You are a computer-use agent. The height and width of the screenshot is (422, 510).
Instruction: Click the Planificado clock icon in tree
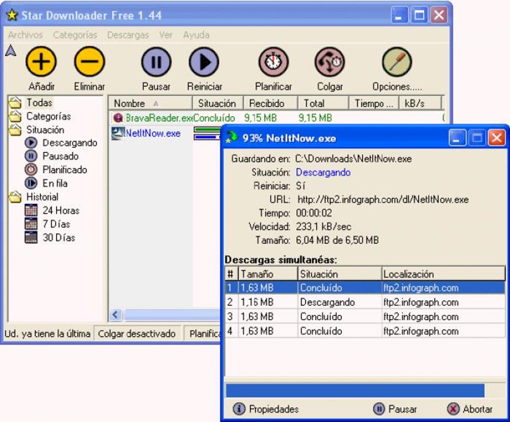click(x=31, y=170)
